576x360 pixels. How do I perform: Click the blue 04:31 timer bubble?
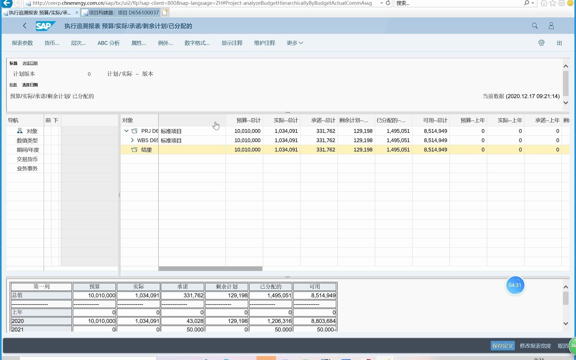click(x=515, y=285)
